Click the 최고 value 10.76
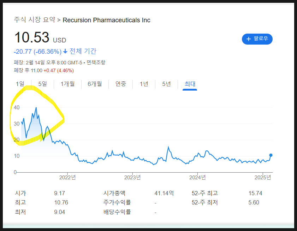Image resolution: width=297 pixels, height=231 pixels. pyautogui.click(x=61, y=203)
